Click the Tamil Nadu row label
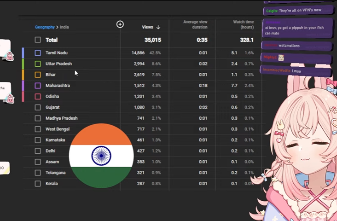This screenshot has width=337, height=221. [57, 52]
